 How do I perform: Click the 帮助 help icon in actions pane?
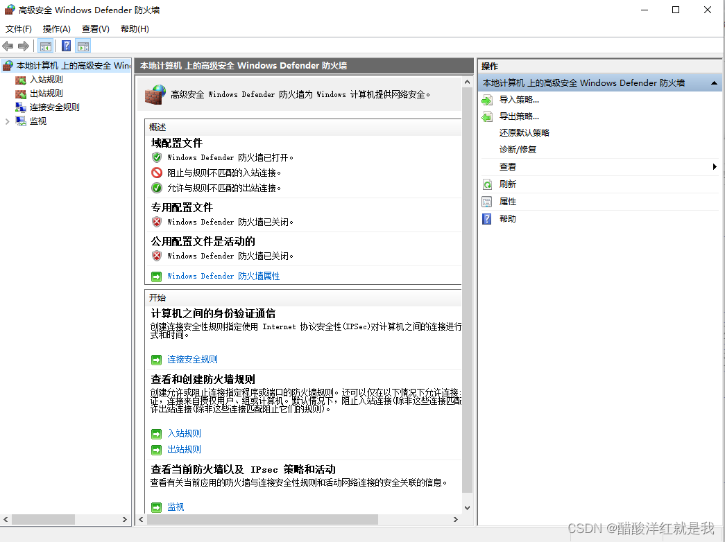[x=487, y=218]
